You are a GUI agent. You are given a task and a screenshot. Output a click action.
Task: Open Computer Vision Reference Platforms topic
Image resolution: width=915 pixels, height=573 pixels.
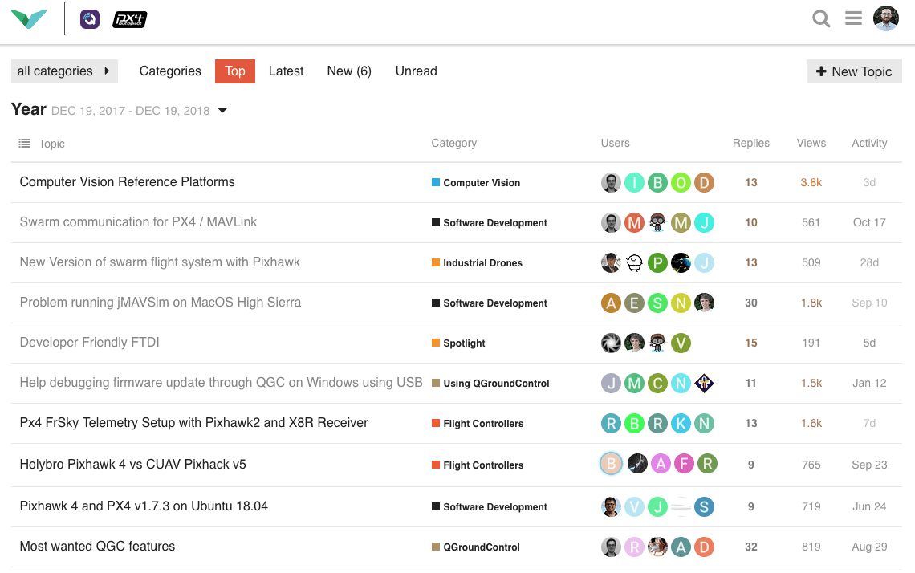coord(127,182)
